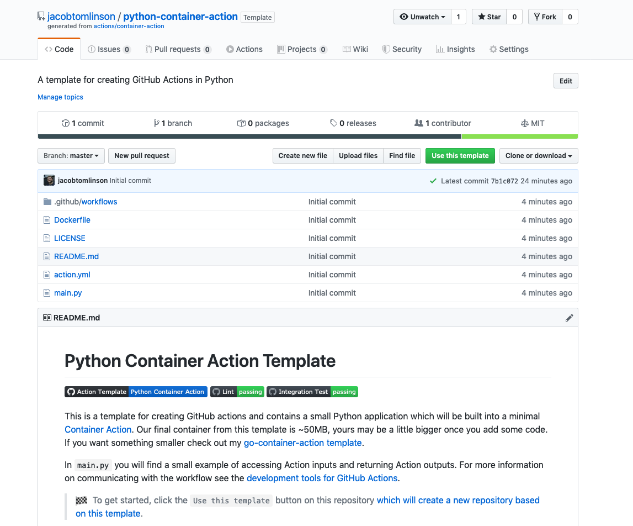This screenshot has width=633, height=526.
Task: Click the pencil icon to edit README
Action: [569, 318]
